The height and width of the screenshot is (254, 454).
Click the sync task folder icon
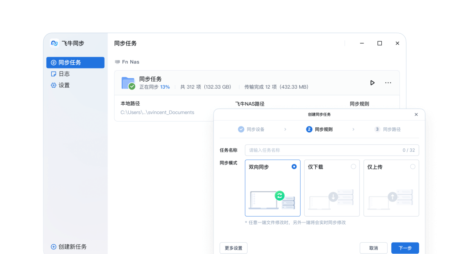[128, 83]
